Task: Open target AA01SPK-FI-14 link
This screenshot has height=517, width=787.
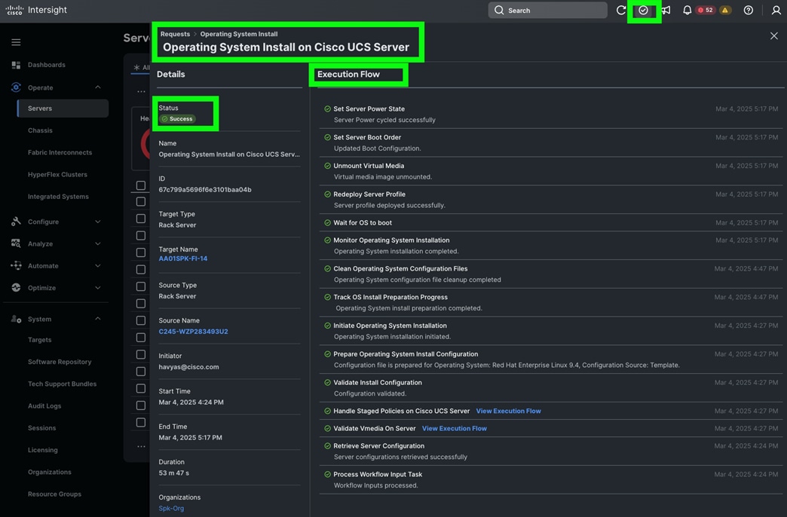Action: click(x=182, y=258)
